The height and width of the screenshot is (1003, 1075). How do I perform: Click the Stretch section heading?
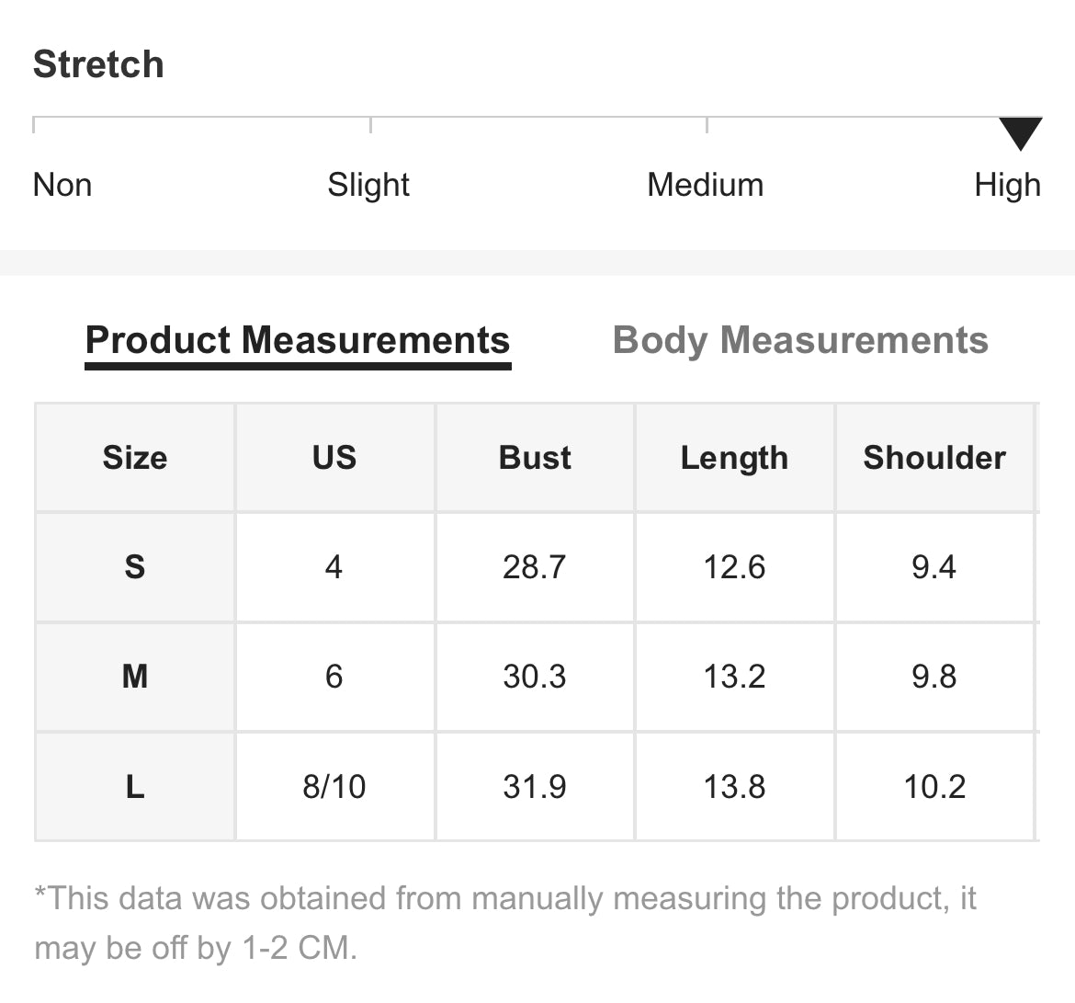tap(98, 64)
